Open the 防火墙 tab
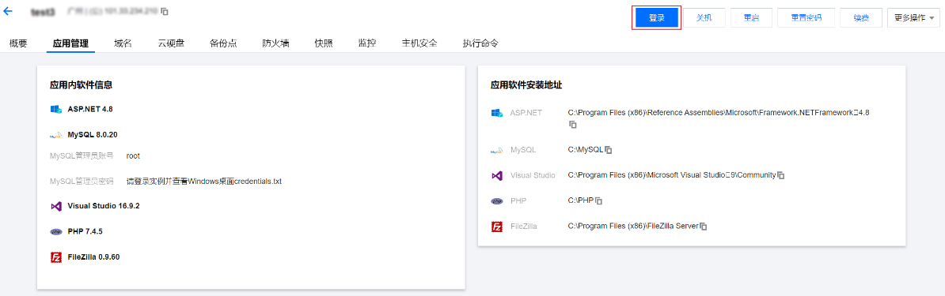Viewport: 945px width, 296px height. coord(276,43)
